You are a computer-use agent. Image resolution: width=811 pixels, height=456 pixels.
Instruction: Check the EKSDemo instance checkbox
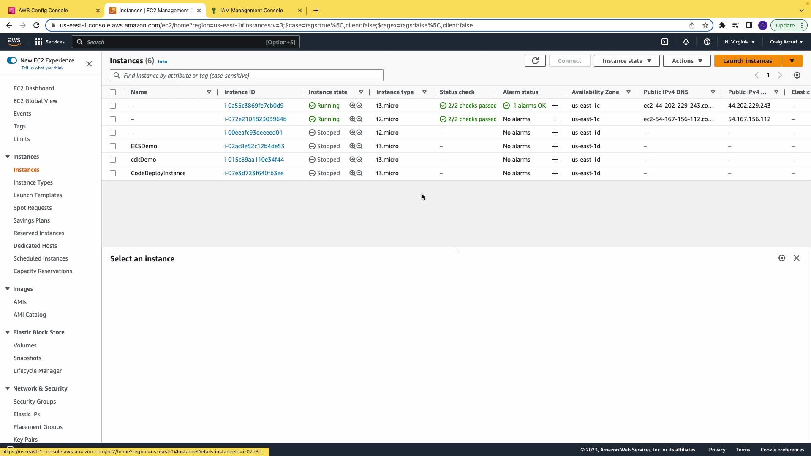[113, 146]
